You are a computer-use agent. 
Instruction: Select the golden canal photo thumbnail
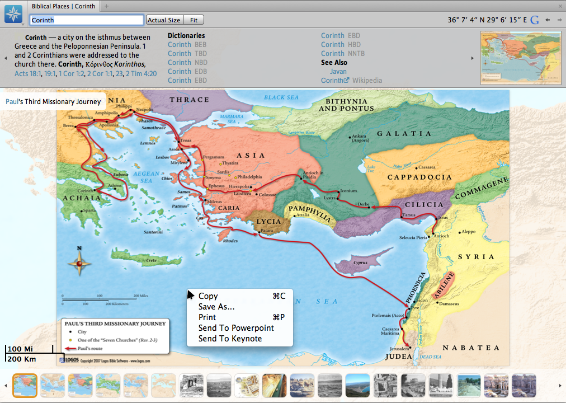point(275,386)
